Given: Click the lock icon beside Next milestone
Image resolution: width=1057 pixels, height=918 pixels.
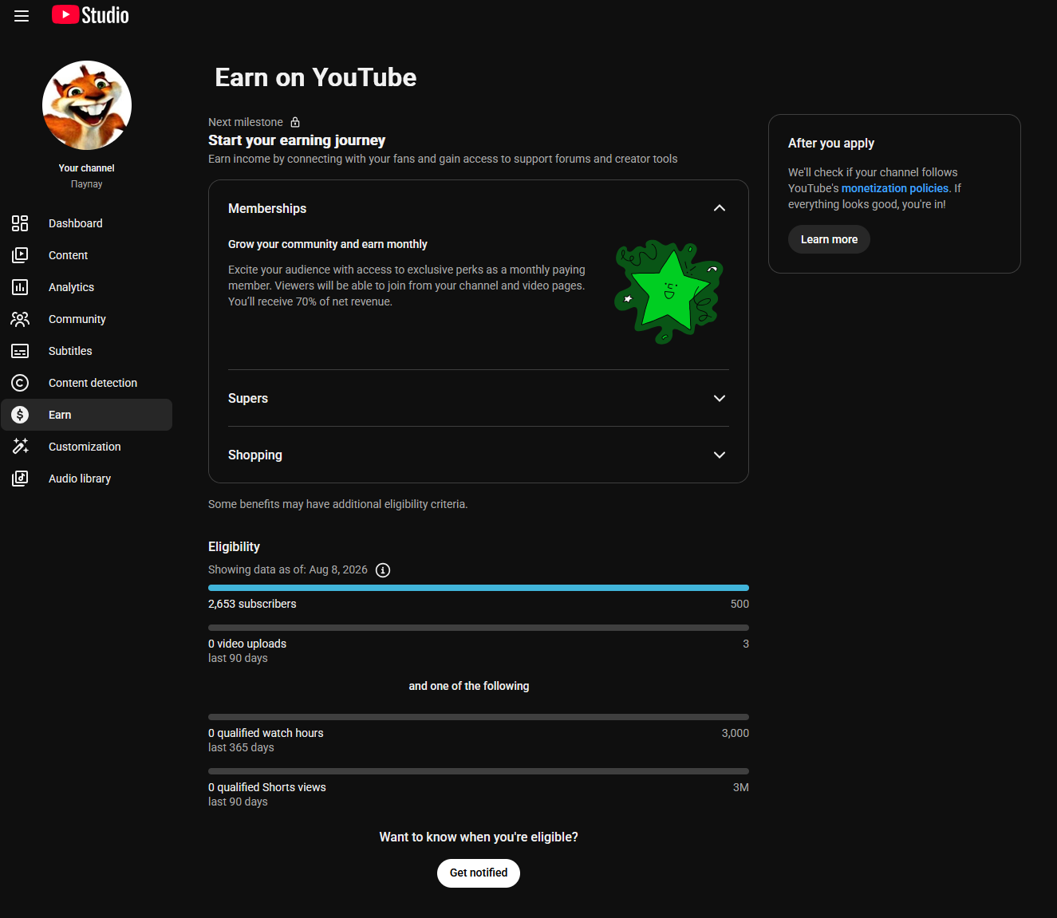Looking at the screenshot, I should coord(295,122).
